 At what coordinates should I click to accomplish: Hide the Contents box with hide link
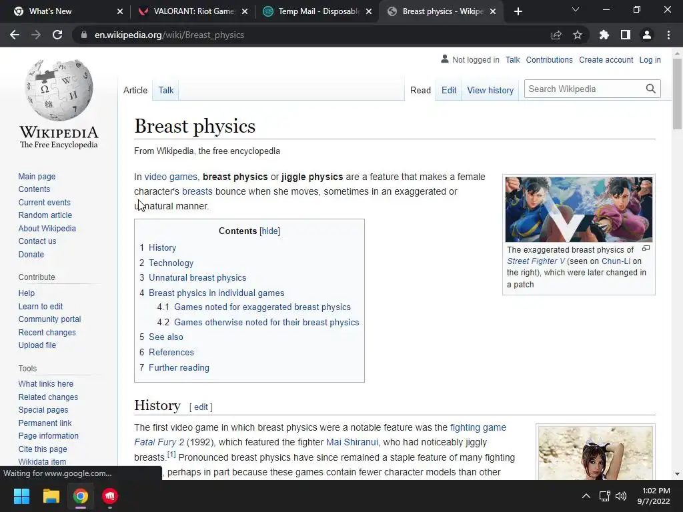(269, 231)
